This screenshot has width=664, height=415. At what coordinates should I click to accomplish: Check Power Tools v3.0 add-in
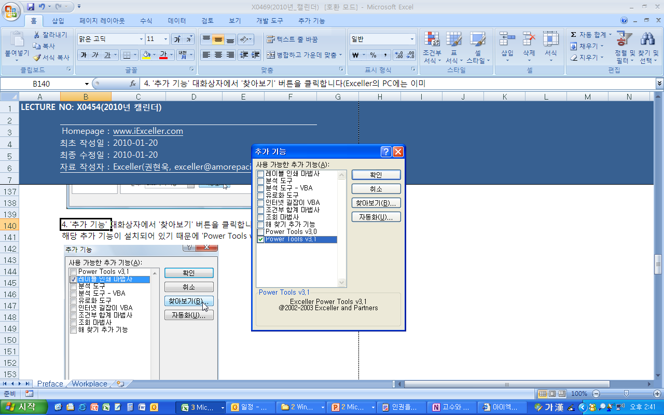pos(260,231)
